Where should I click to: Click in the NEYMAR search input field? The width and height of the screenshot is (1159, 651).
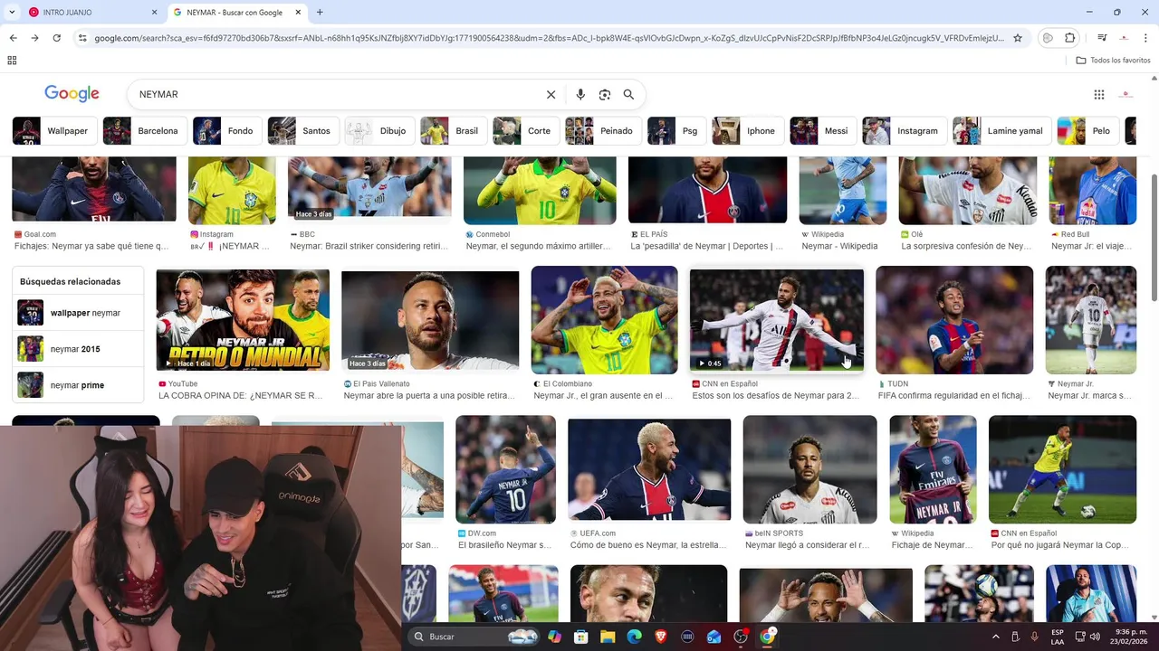click(335, 94)
